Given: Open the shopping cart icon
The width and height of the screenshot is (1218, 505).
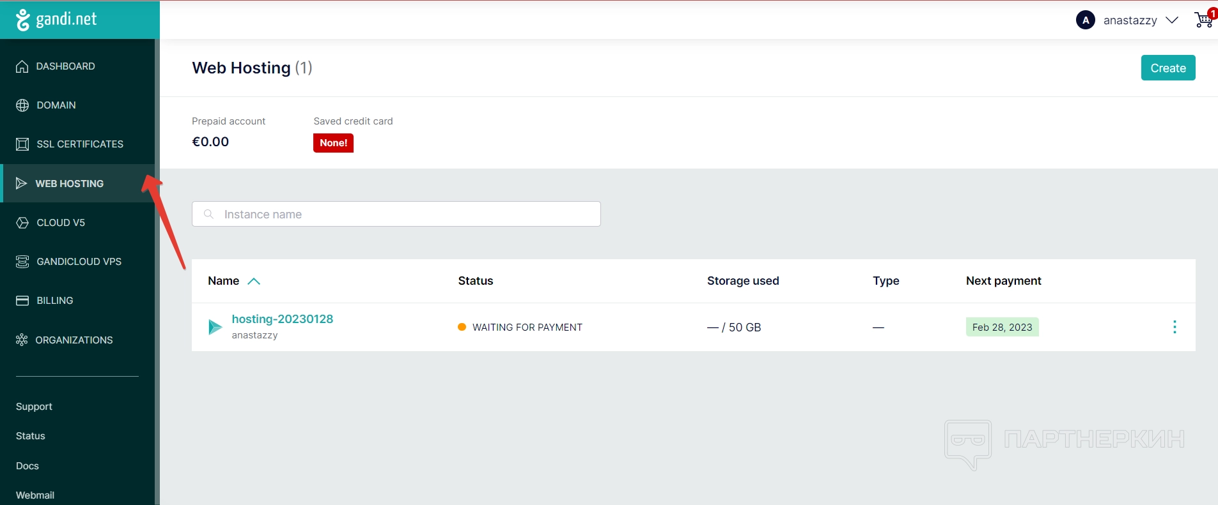Looking at the screenshot, I should point(1203,20).
